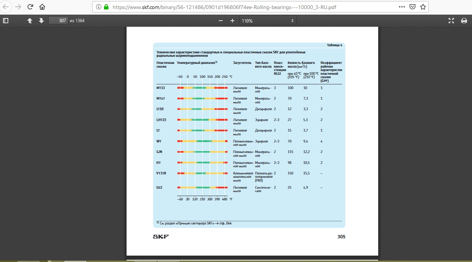The height and width of the screenshot is (262, 472).
Task: Open the browser home page
Action: tap(42, 7)
